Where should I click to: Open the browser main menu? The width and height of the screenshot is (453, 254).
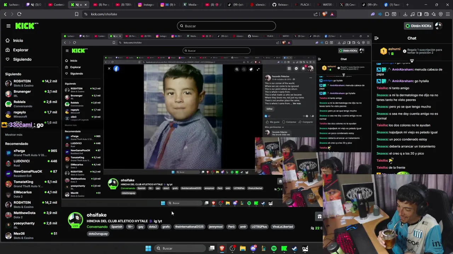tap(448, 14)
